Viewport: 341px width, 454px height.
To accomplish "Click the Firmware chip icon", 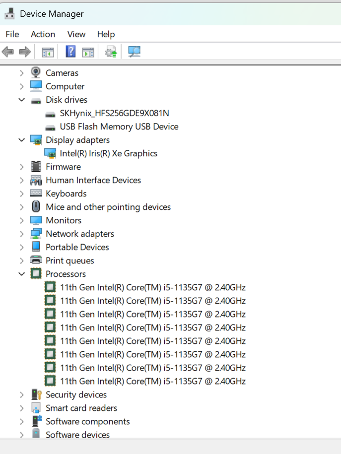I will (36, 167).
